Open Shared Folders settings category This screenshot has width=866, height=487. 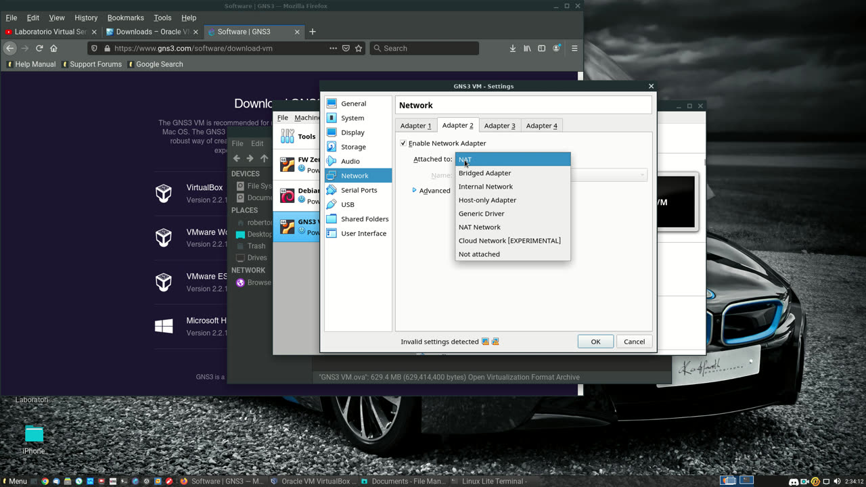point(357,219)
